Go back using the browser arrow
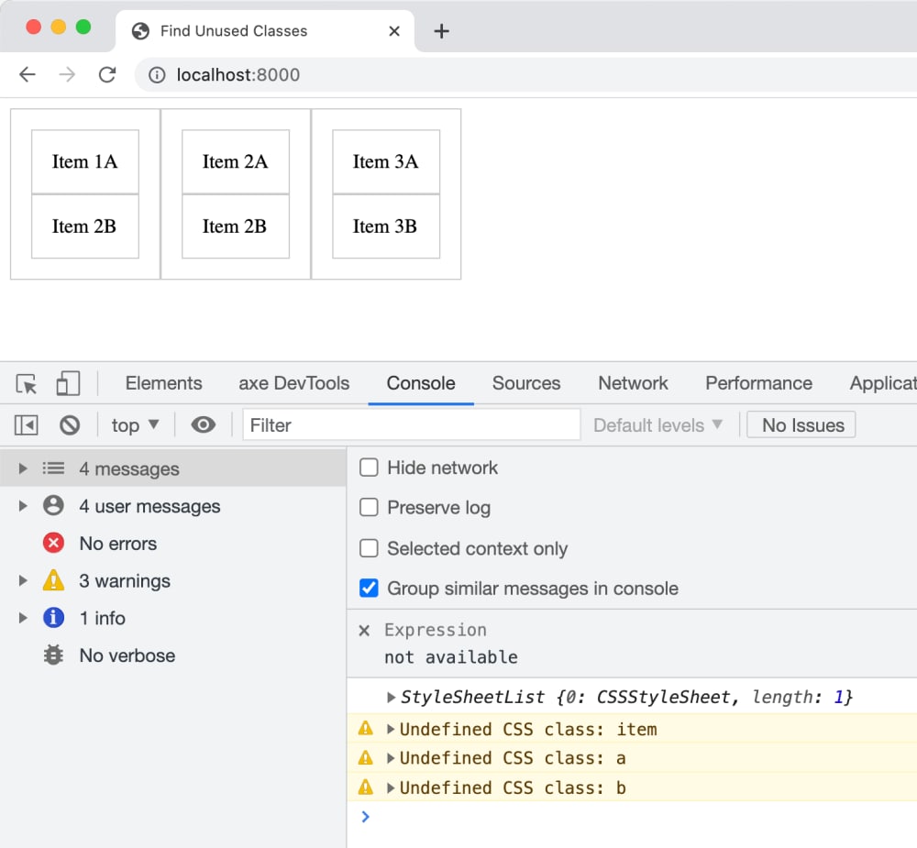 [x=28, y=75]
